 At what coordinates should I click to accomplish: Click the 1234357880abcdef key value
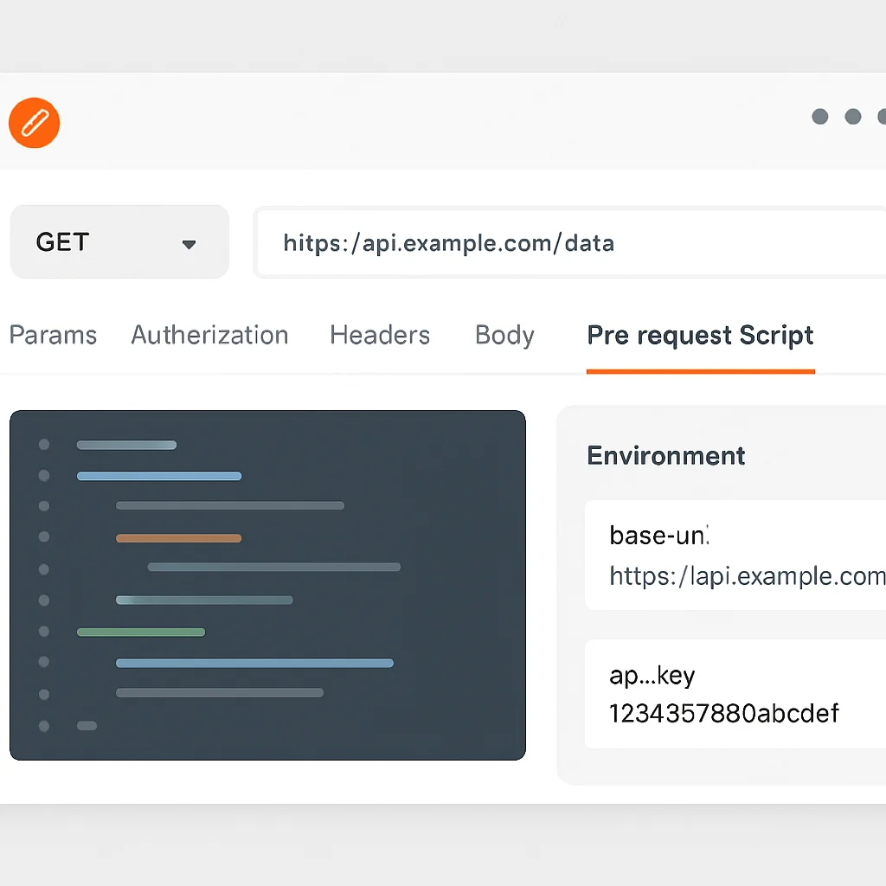click(724, 713)
